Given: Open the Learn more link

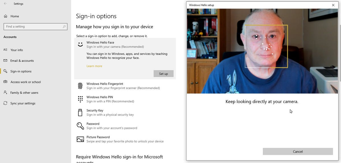Looking at the screenshot, I should (94, 66).
